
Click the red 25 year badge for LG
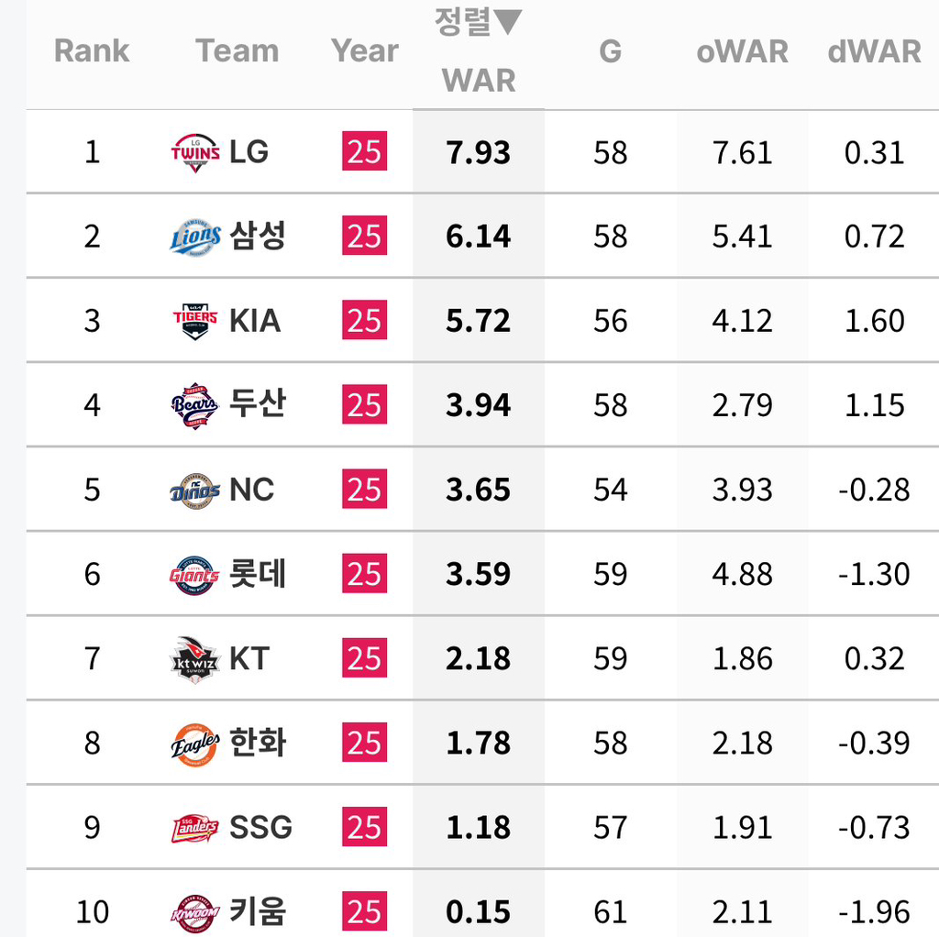(364, 152)
